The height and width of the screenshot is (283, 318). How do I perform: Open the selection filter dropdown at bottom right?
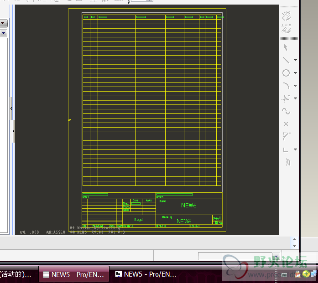[x=276, y=256]
